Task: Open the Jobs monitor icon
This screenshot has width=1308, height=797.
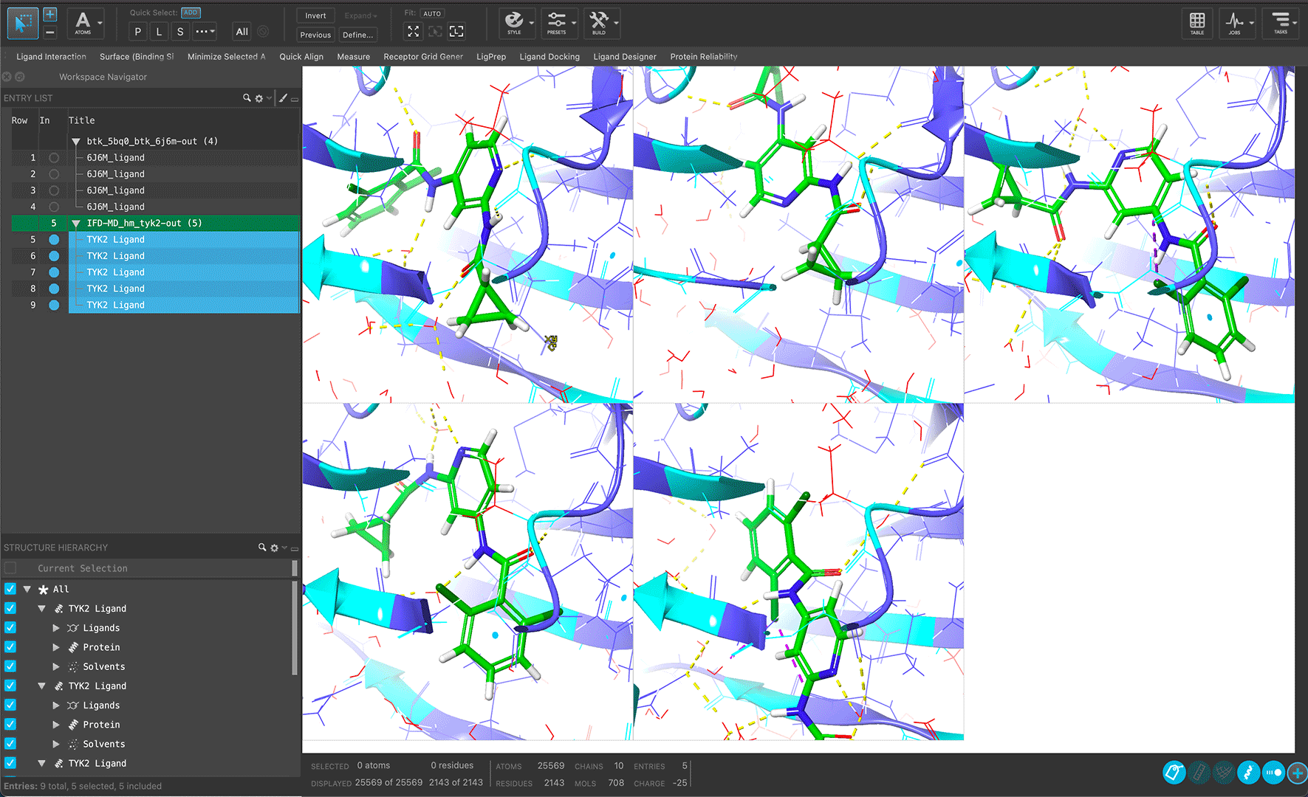Action: click(x=1234, y=23)
